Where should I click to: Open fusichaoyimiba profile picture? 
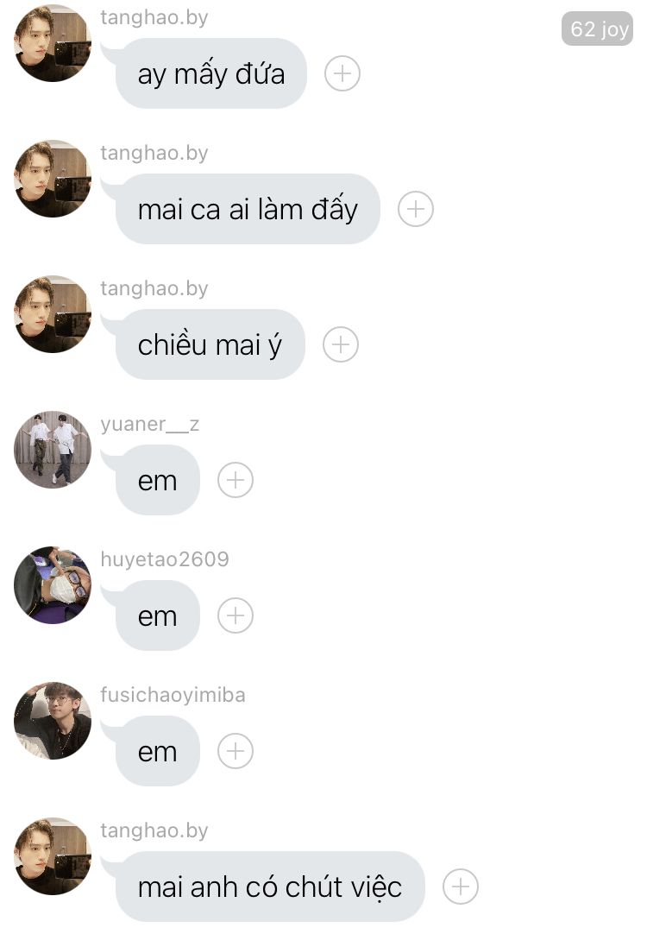point(53,721)
